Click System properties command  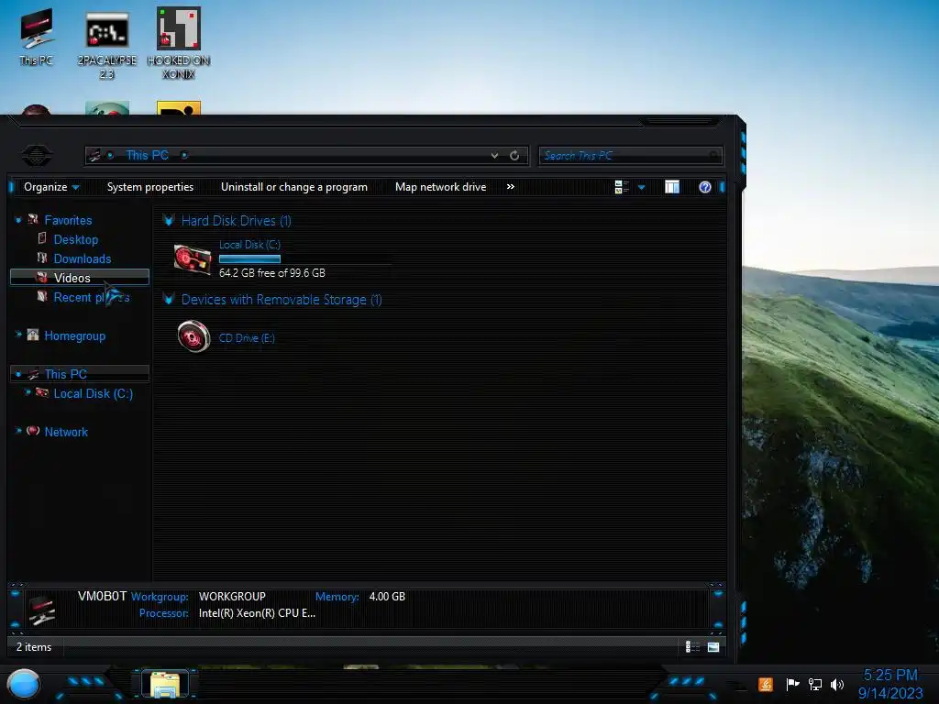pyautogui.click(x=150, y=187)
